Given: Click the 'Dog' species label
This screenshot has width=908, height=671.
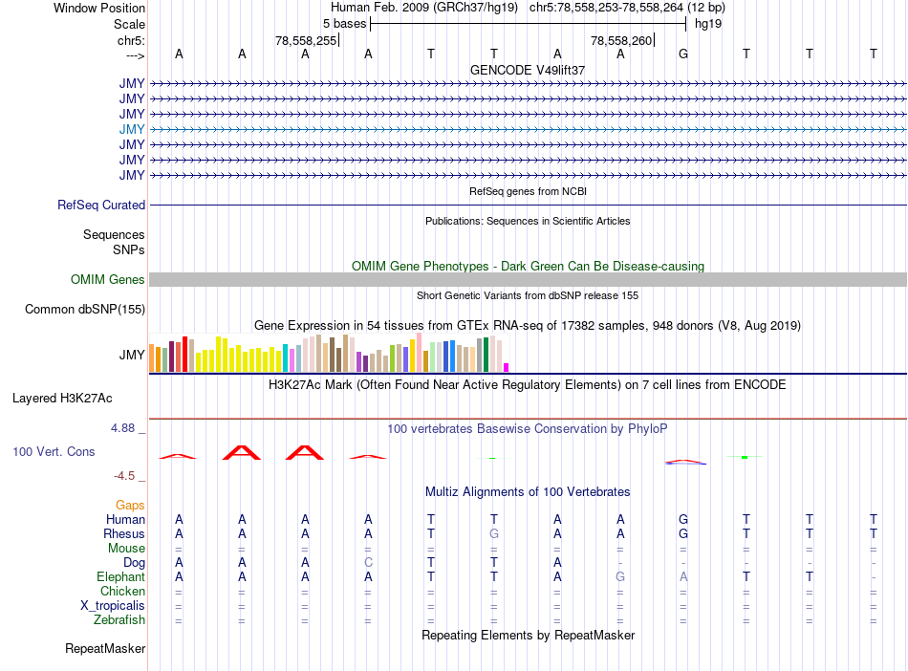Looking at the screenshot, I should [134, 563].
